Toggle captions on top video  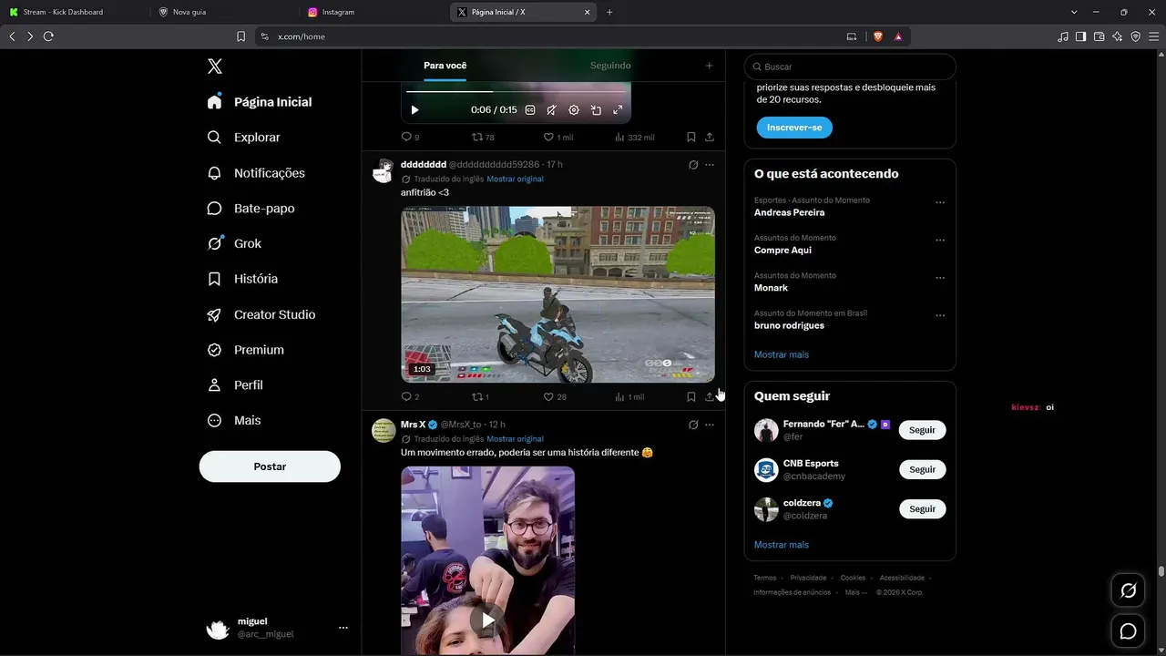coord(530,110)
